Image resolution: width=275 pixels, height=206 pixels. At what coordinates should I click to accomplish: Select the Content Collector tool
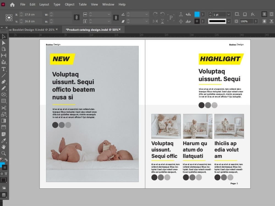point(4,62)
